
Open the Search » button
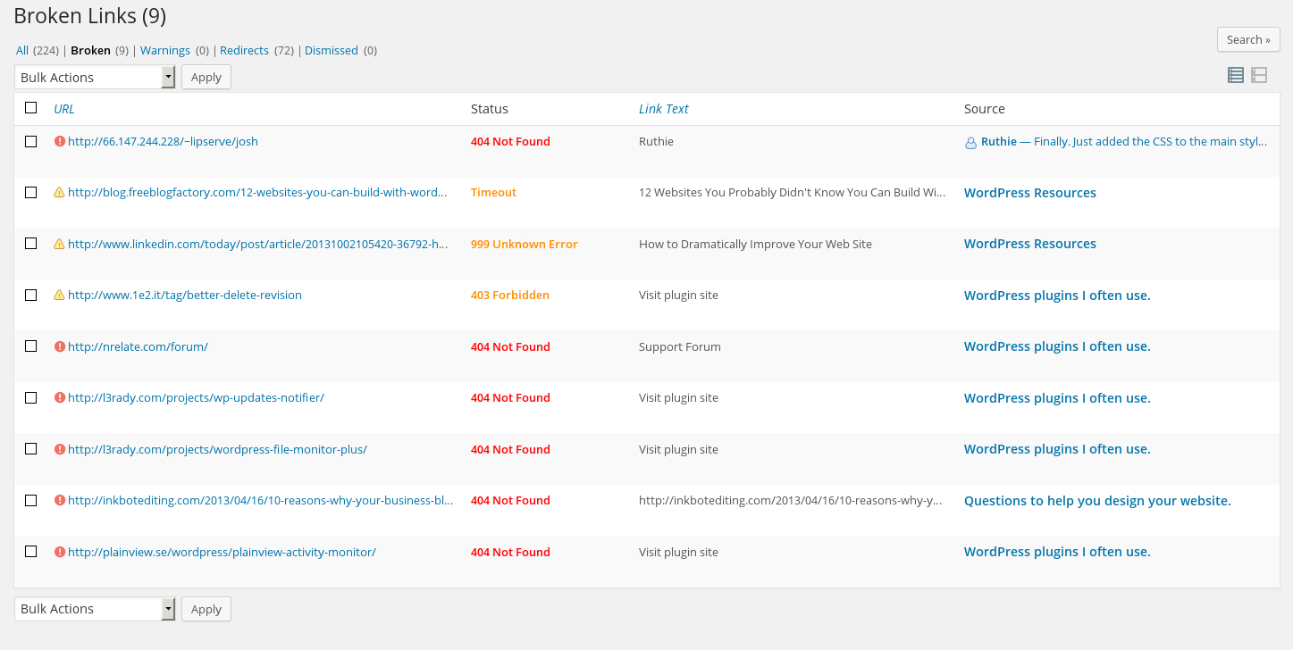(1248, 39)
